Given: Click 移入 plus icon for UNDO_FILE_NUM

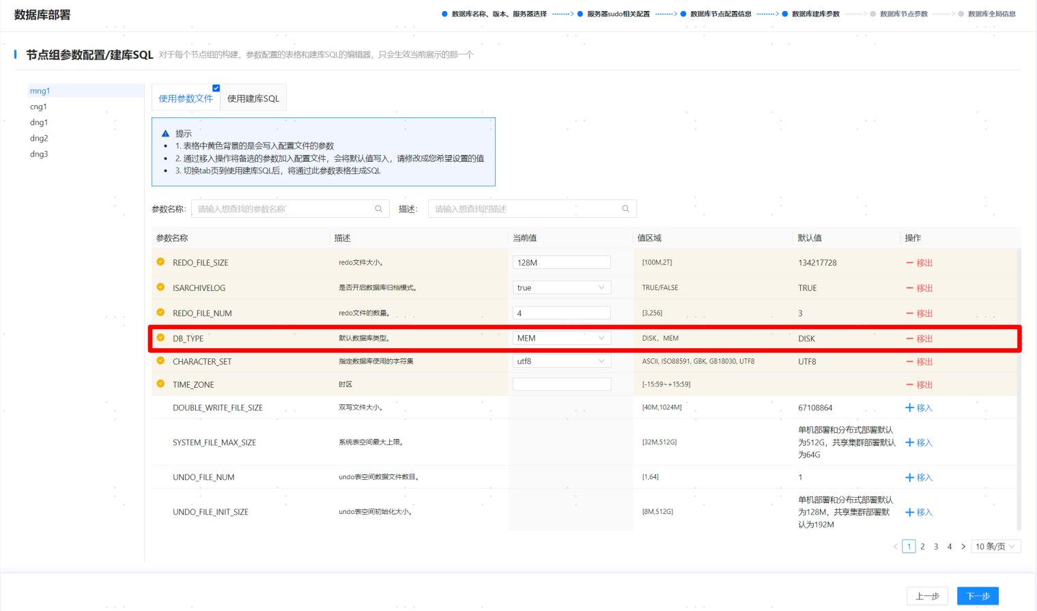Looking at the screenshot, I should tap(909, 477).
